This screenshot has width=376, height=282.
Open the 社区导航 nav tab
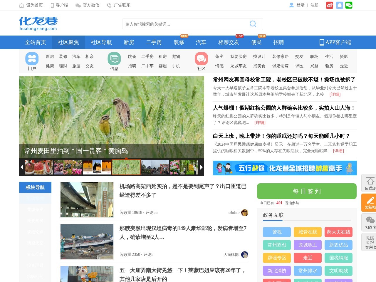click(x=101, y=42)
